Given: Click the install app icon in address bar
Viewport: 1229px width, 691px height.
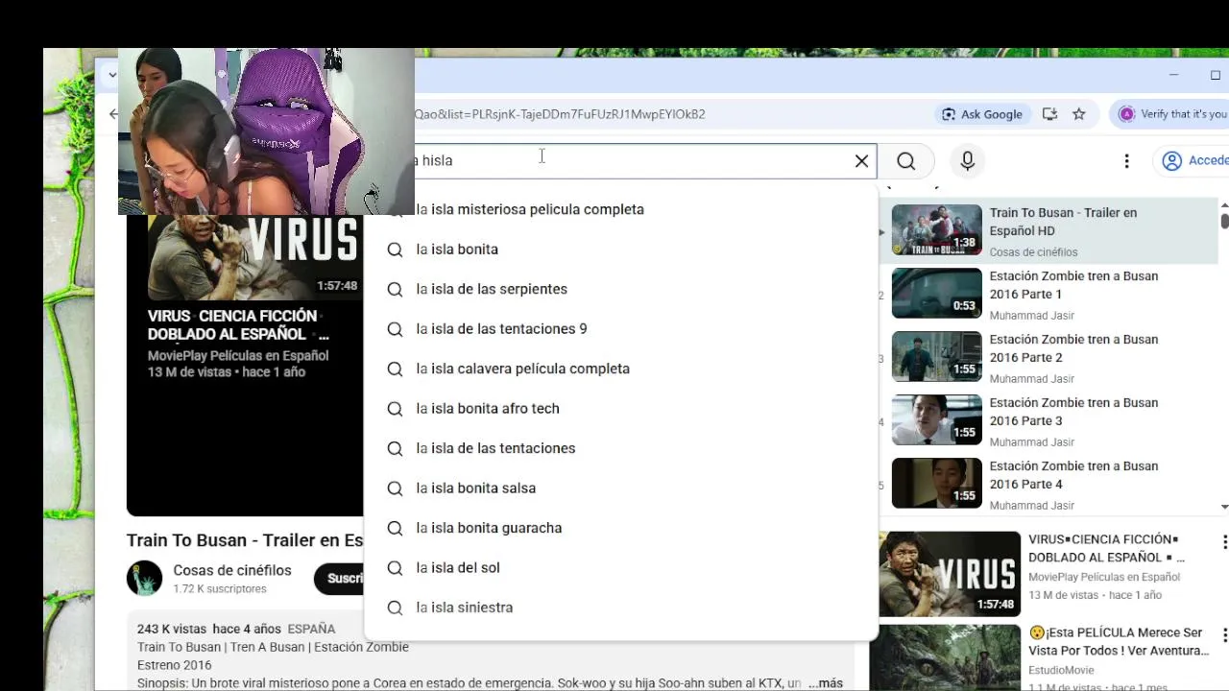Looking at the screenshot, I should (1049, 114).
